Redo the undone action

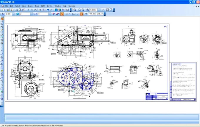[51, 10]
